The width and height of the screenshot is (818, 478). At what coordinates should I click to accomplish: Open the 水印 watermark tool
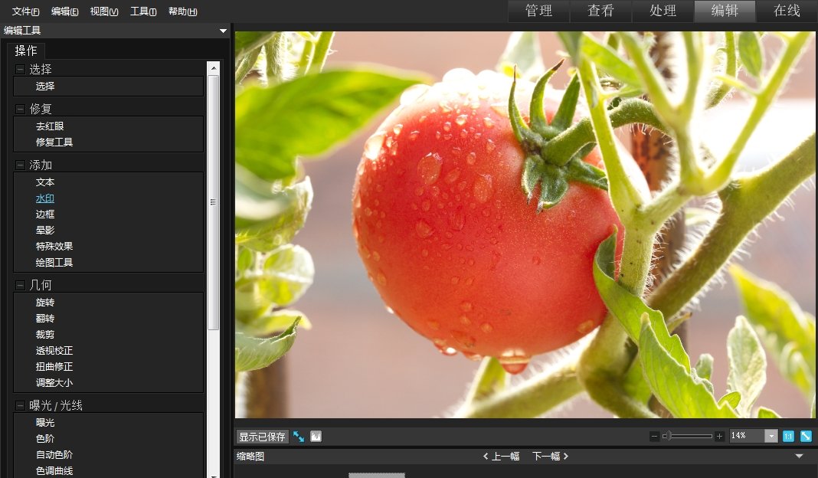tap(44, 198)
